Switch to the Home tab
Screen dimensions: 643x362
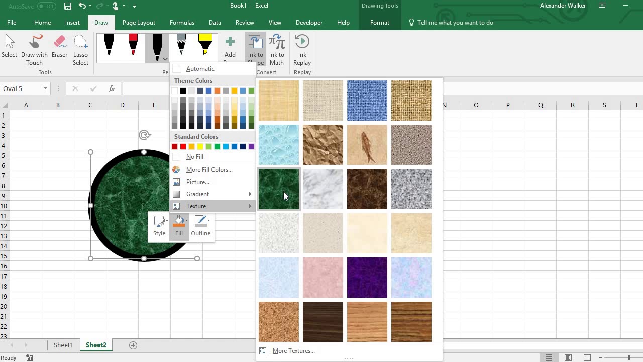[42, 23]
